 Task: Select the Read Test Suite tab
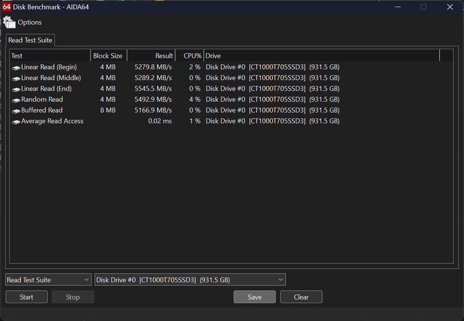pyautogui.click(x=30, y=40)
